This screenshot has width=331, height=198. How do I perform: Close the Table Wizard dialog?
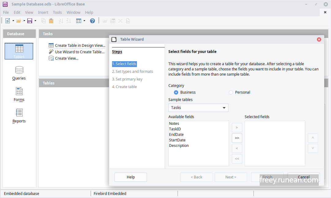319,39
